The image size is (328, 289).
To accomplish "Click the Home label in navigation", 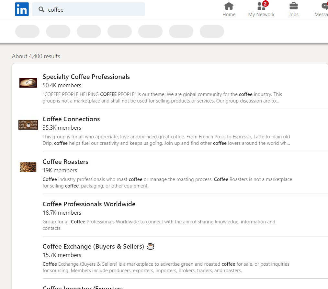I will 229,15.
